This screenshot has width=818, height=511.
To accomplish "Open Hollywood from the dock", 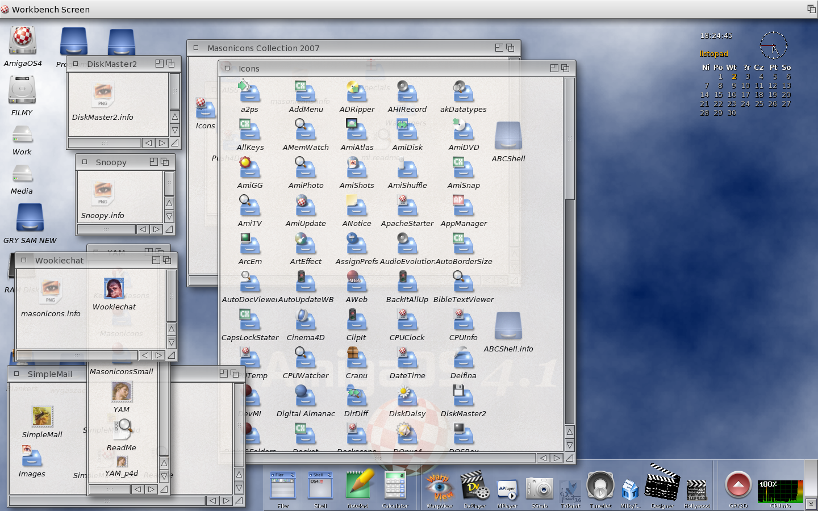I will point(696,490).
